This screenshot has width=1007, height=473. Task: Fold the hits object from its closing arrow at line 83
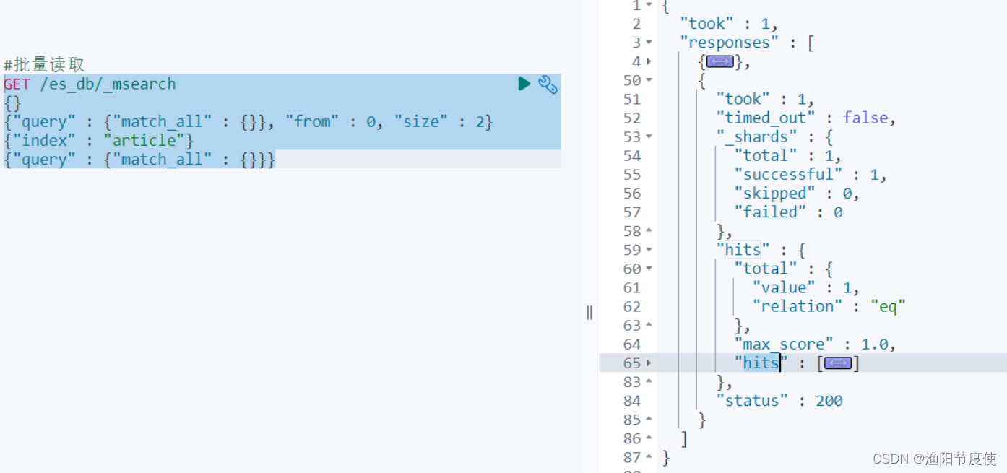(x=649, y=382)
